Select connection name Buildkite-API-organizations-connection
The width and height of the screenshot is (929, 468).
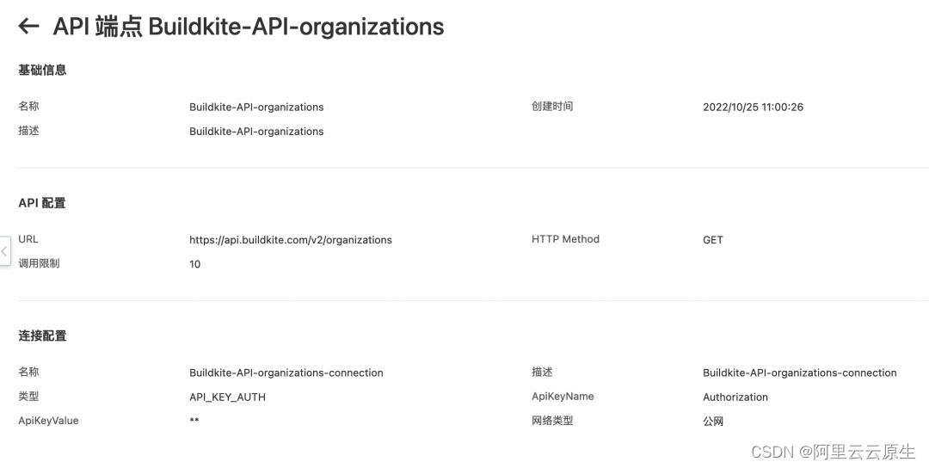[x=286, y=373]
